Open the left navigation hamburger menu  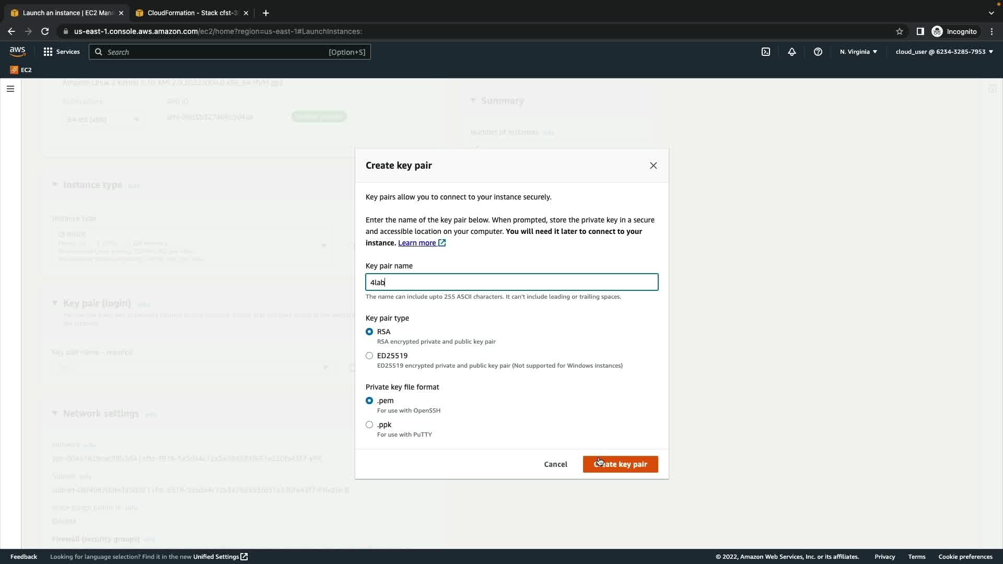(x=10, y=89)
